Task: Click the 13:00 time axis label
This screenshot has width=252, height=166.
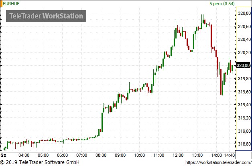Action: coord(197,155)
